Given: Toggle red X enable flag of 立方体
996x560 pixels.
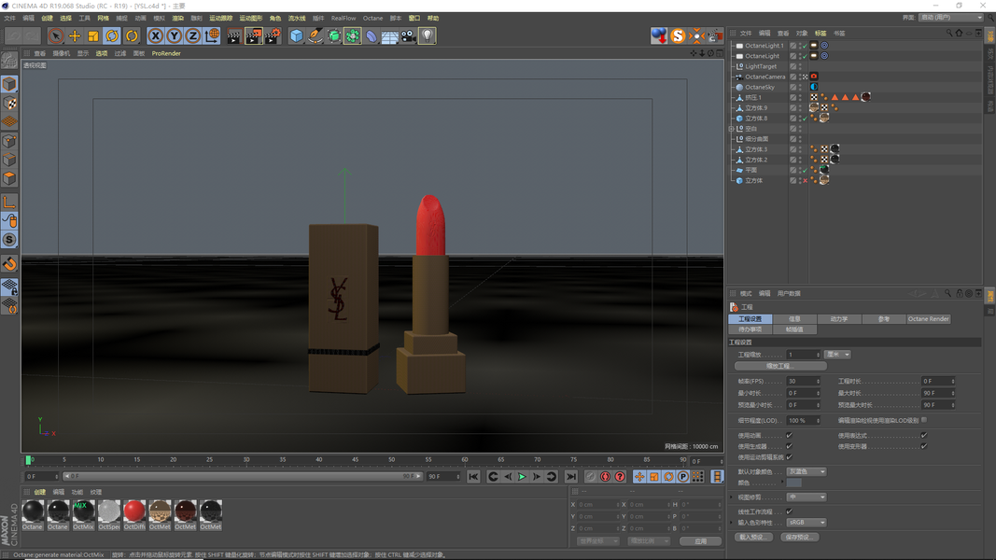Looking at the screenshot, I should point(805,180).
